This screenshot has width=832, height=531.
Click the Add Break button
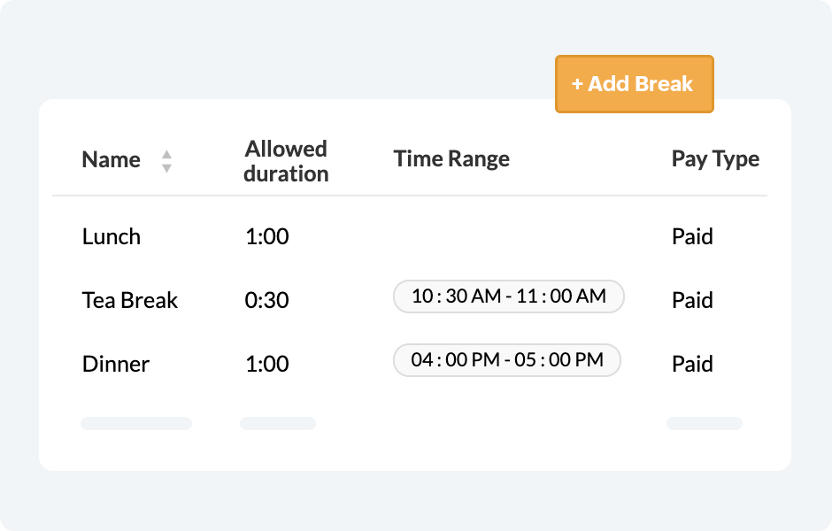point(634,84)
